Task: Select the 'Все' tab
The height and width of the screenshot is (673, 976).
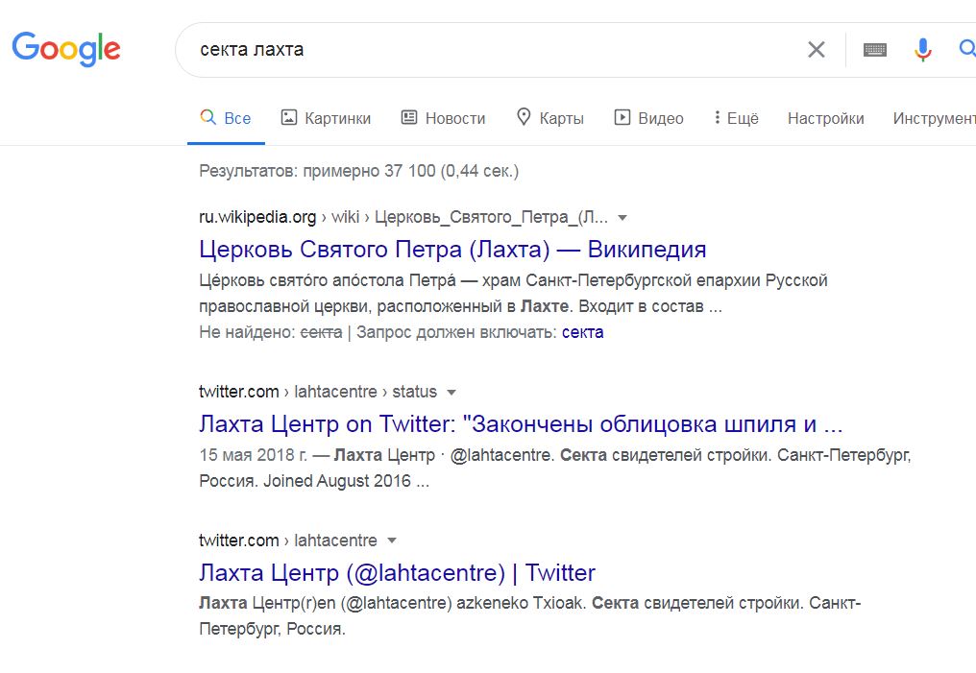Action: [x=226, y=118]
